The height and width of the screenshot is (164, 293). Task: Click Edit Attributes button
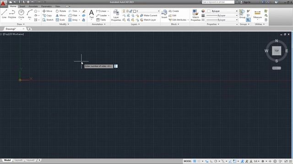(178, 20)
